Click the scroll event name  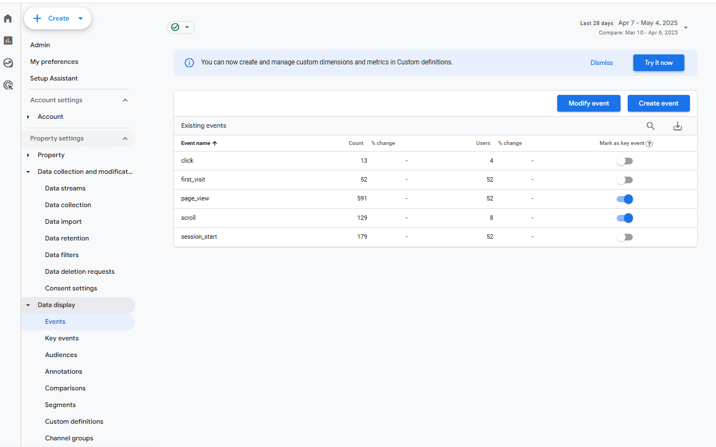[x=188, y=218]
